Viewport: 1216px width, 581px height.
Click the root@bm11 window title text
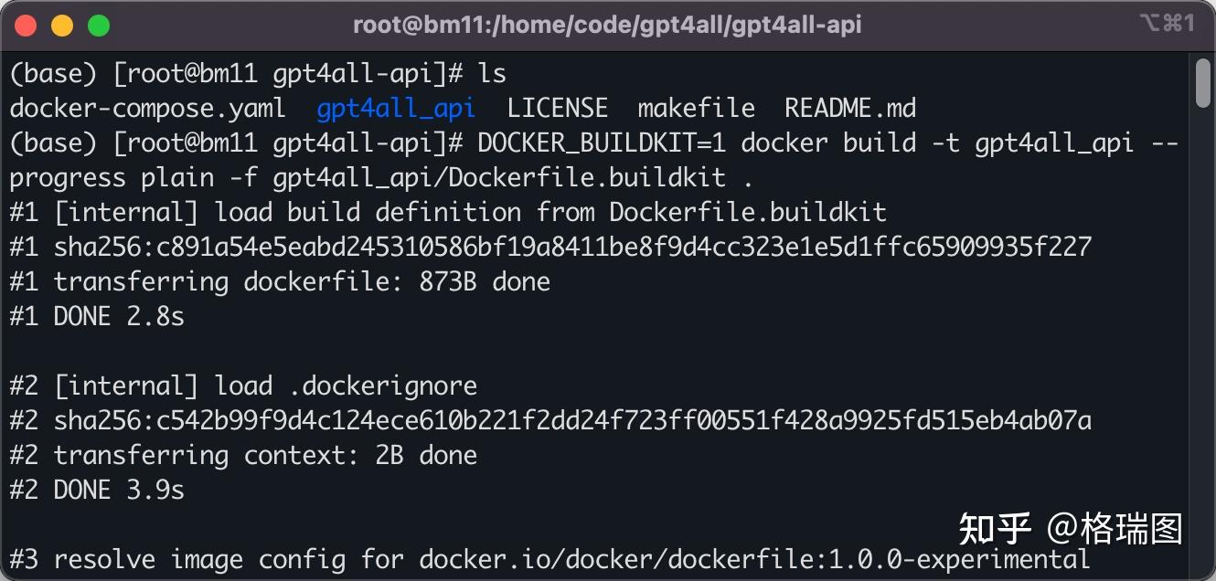(x=607, y=25)
